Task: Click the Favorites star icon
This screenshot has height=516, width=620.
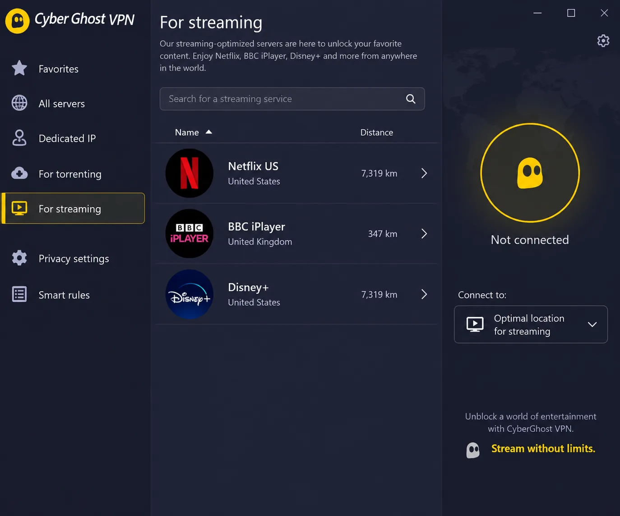Action: tap(19, 68)
